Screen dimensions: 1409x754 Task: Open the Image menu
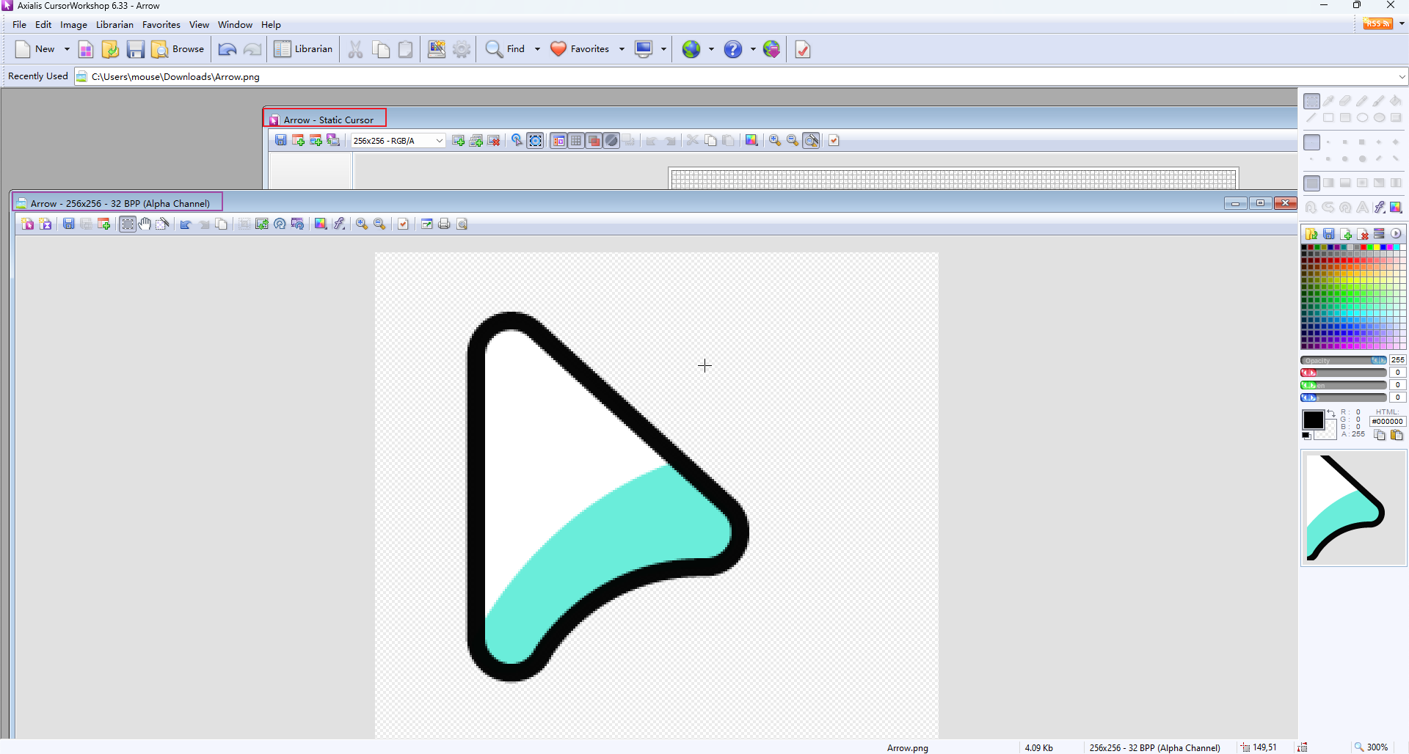[x=73, y=25]
